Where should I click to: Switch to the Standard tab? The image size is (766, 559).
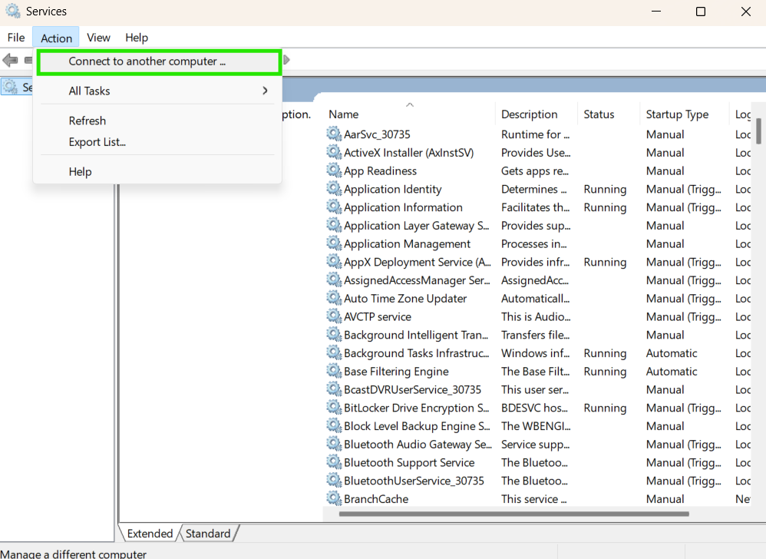[208, 533]
